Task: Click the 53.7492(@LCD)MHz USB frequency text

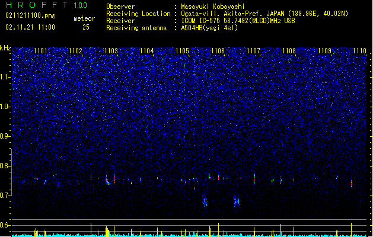Action: coord(259,21)
